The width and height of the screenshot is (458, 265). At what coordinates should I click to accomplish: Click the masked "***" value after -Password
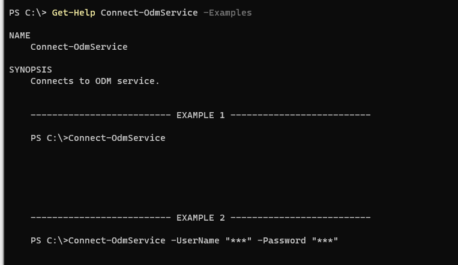tap(325, 240)
